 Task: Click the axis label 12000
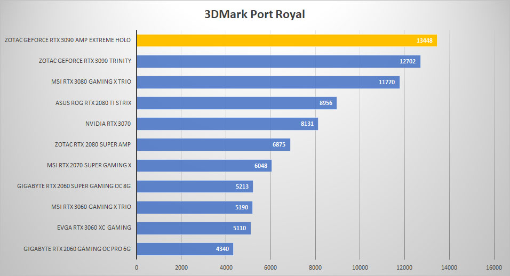[404, 267]
